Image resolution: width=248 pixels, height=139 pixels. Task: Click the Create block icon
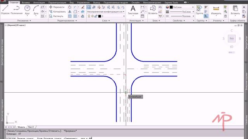[160, 7]
